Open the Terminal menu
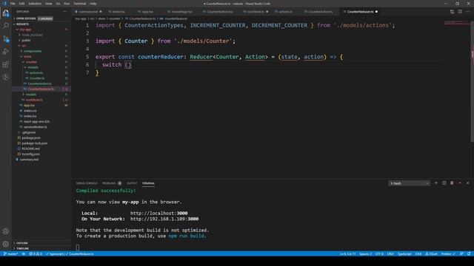474x266 pixels. click(79, 4)
